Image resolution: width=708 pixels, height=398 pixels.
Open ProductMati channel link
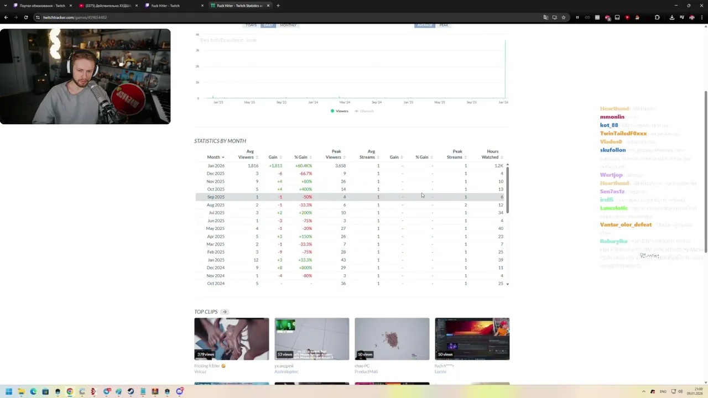click(366, 371)
